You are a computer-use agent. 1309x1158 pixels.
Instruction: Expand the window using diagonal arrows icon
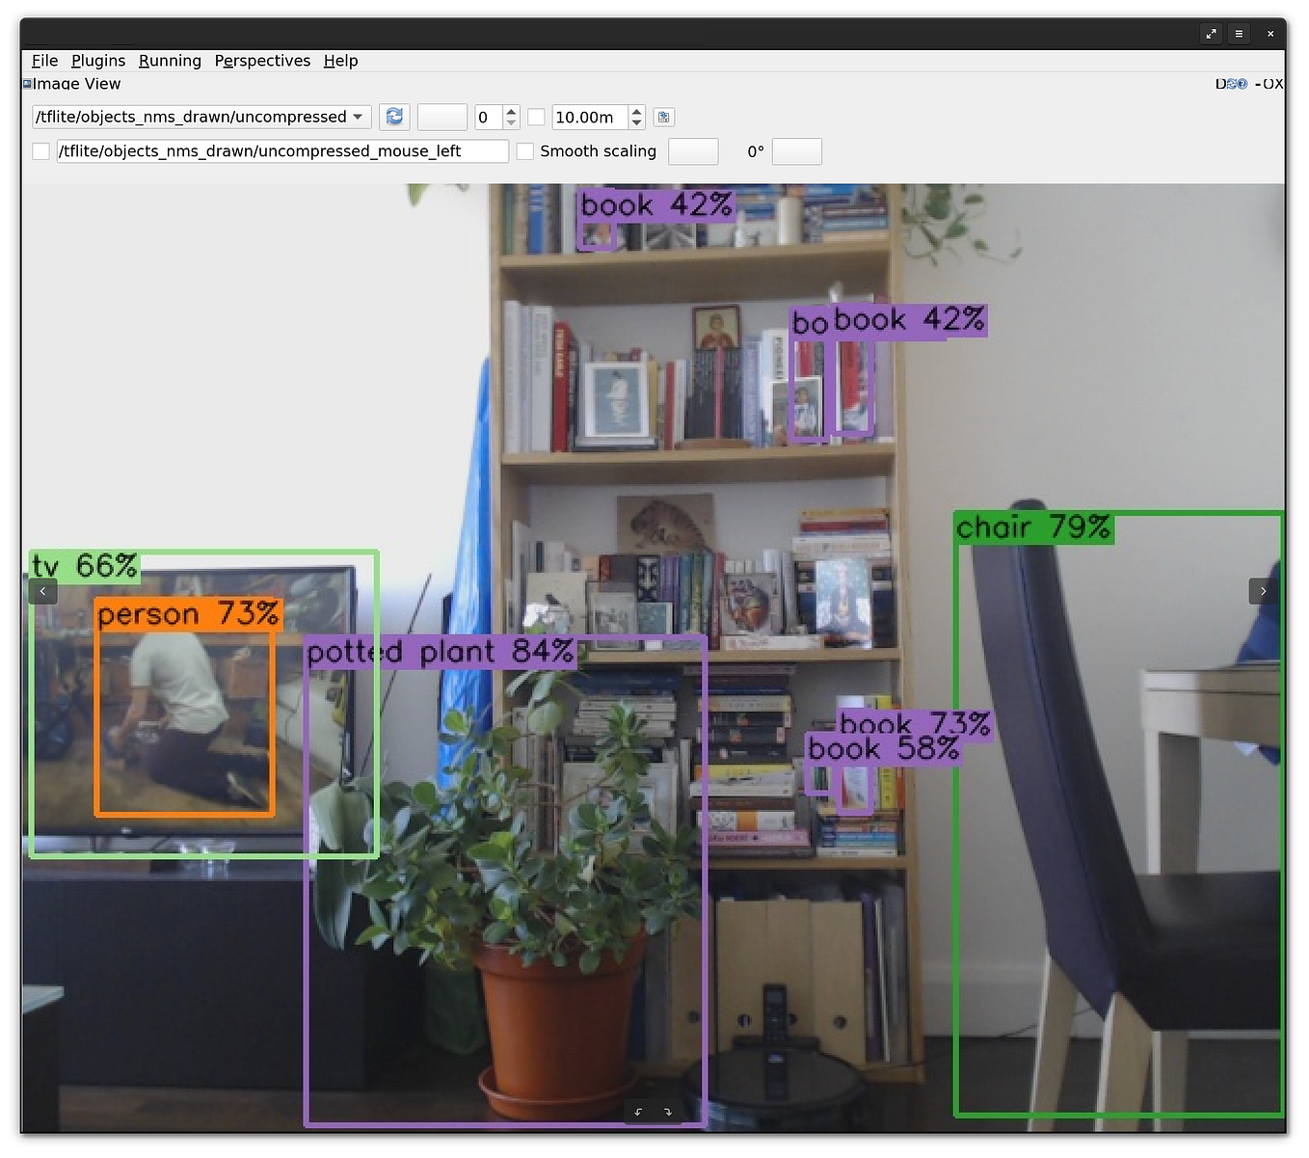point(1211,33)
